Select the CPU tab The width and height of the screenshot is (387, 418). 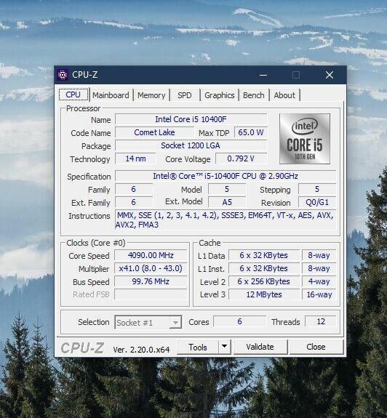73,95
